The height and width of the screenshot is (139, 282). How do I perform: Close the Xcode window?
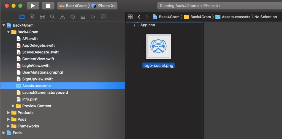tap(7, 6)
